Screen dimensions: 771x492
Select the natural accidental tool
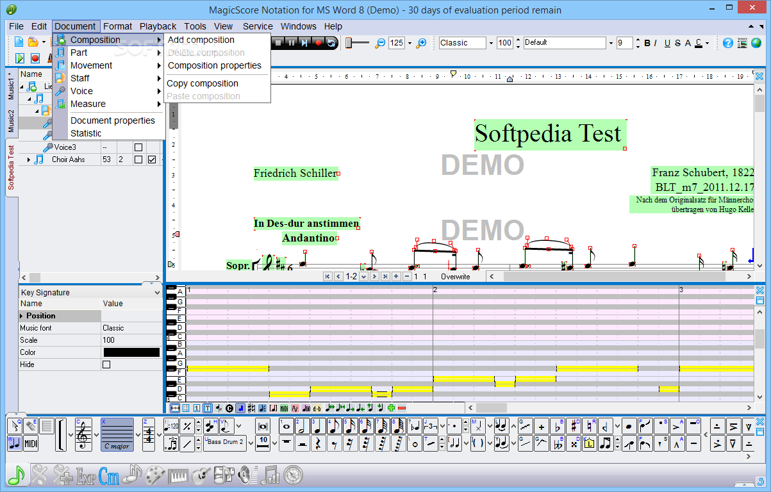click(x=590, y=427)
